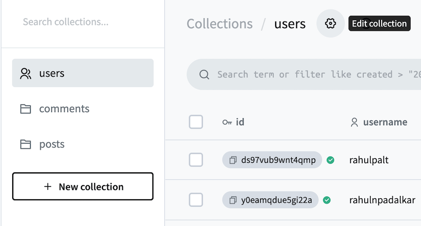The image size is (421, 226).
Task: Click the New collection button
Action: [83, 186]
